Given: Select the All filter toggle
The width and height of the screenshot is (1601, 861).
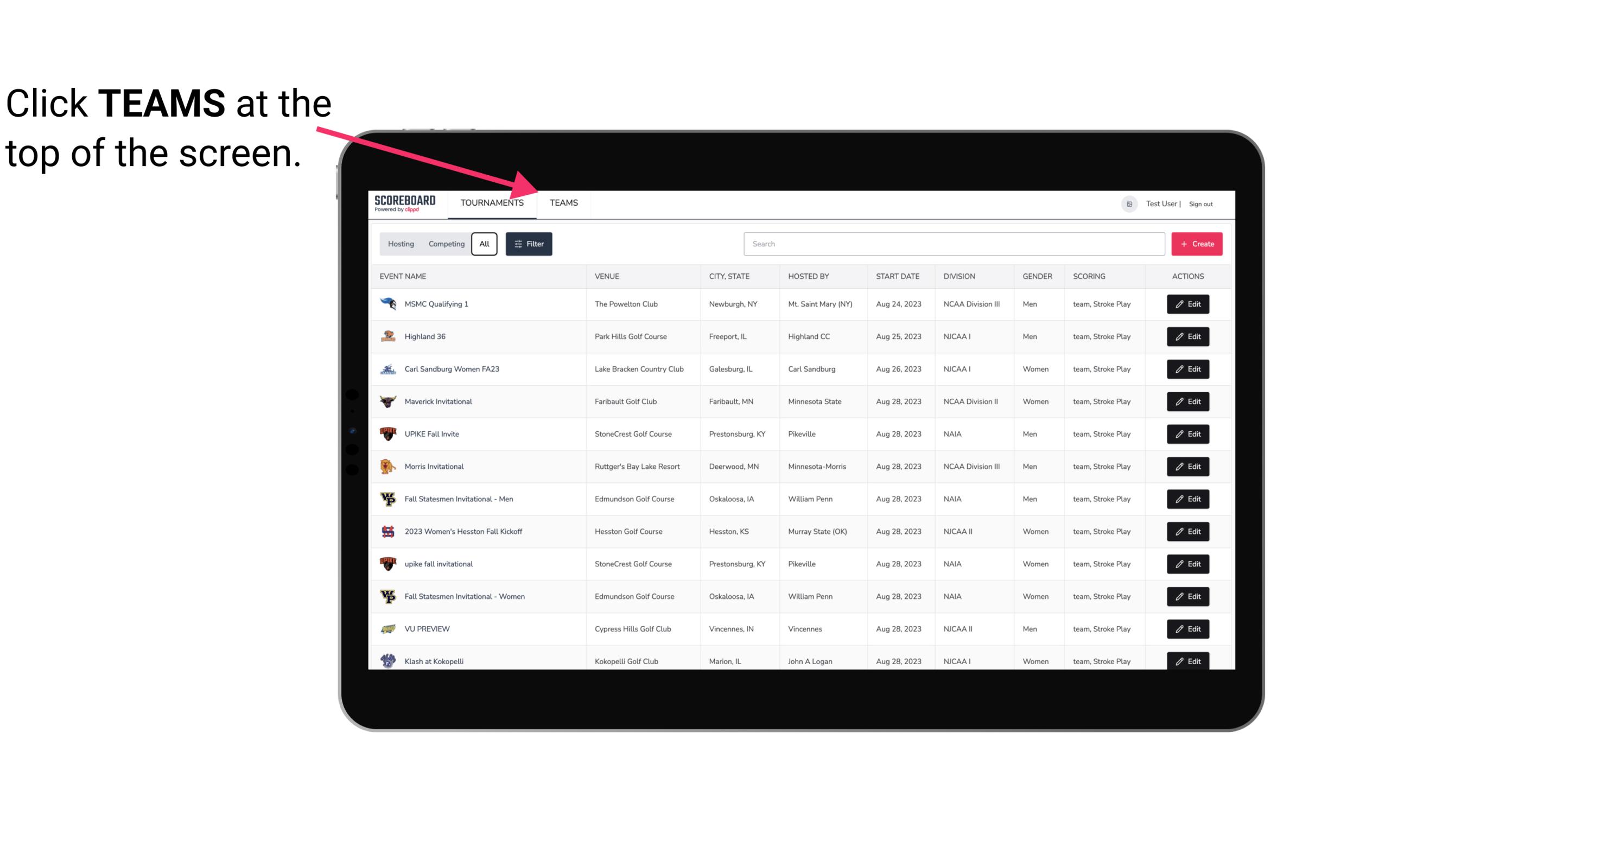Looking at the screenshot, I should pyautogui.click(x=485, y=244).
